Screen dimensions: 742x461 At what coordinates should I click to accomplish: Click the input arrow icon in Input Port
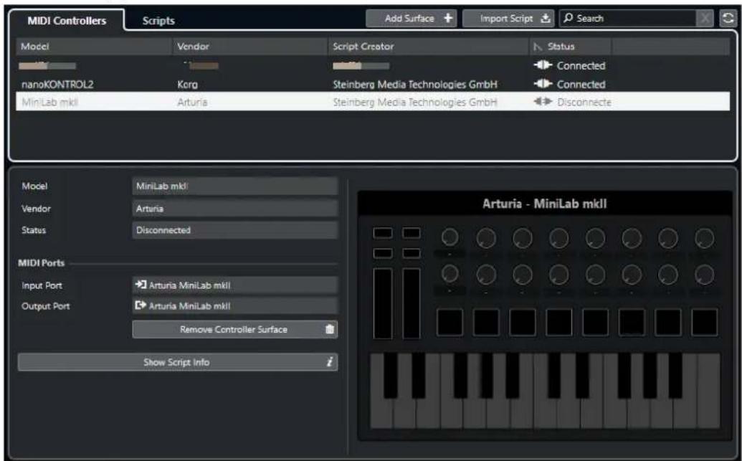tap(141, 285)
